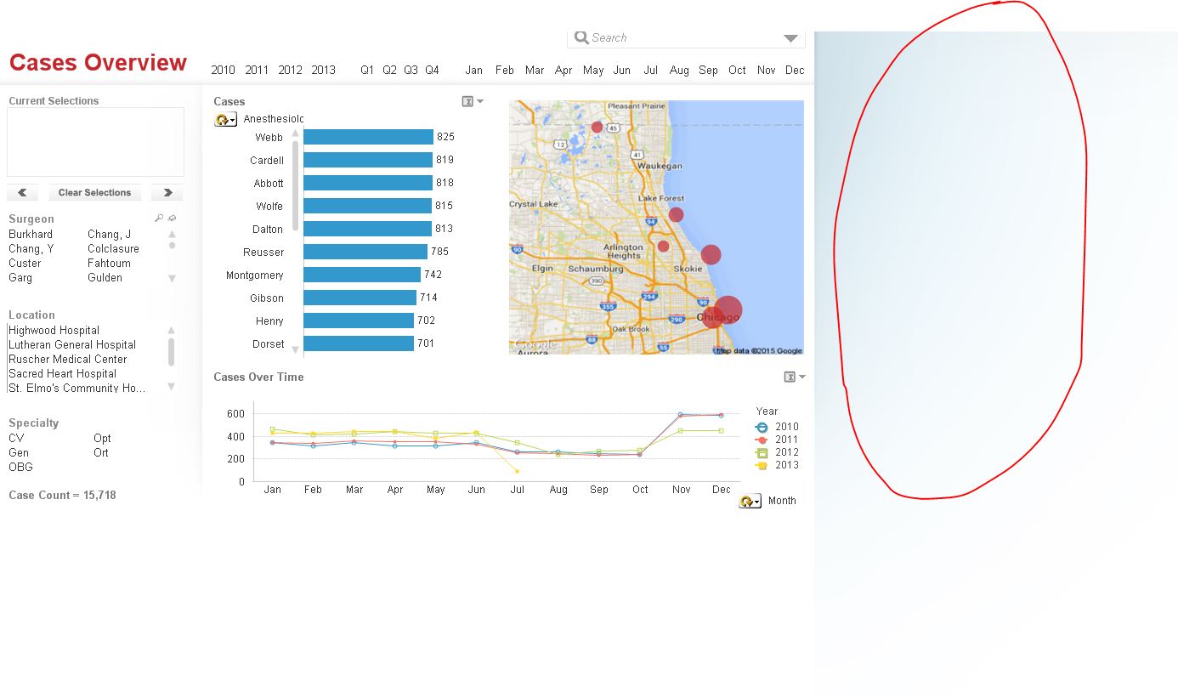The width and height of the screenshot is (1178, 698).
Task: Click the fast-change chart icon in Cases Over Time
Action: click(790, 377)
